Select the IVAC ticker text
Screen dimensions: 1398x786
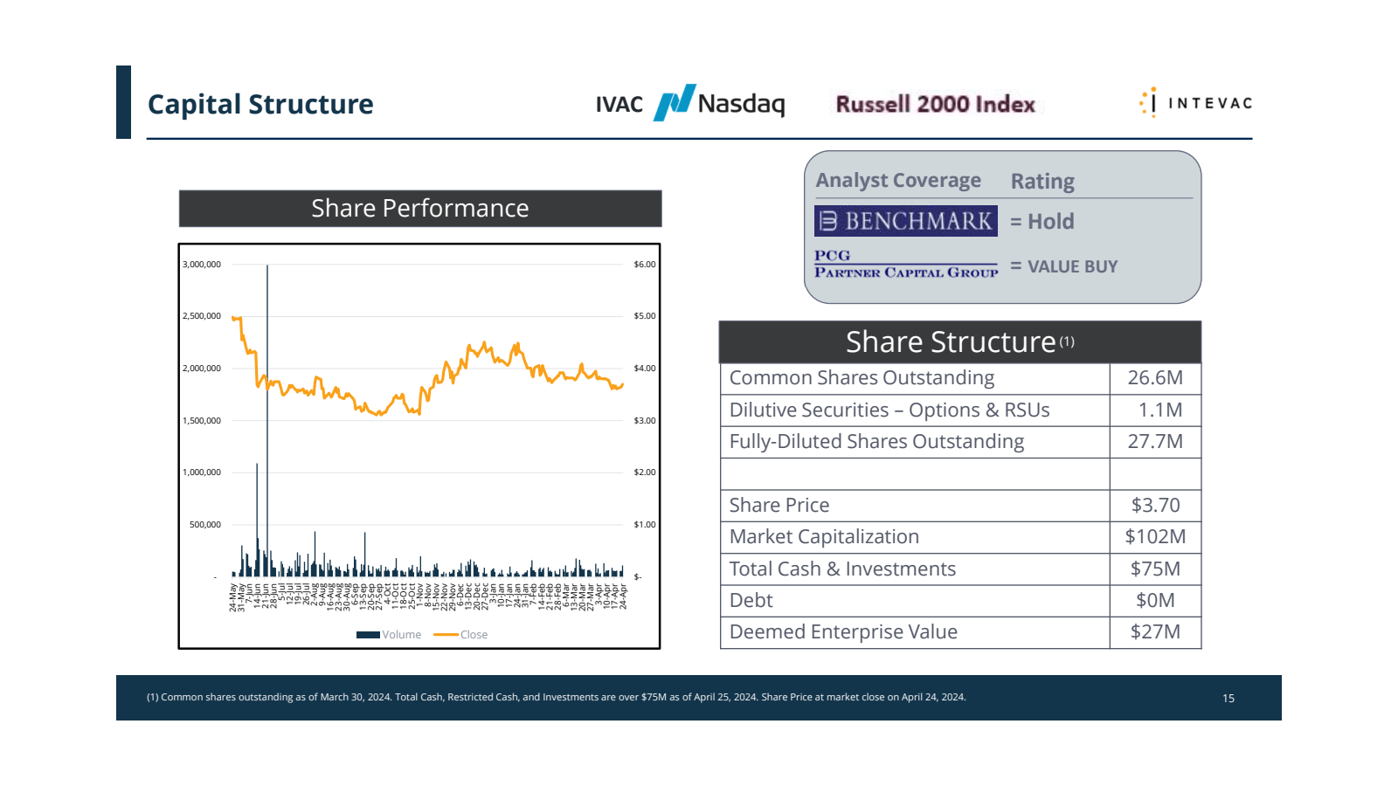[x=619, y=105]
